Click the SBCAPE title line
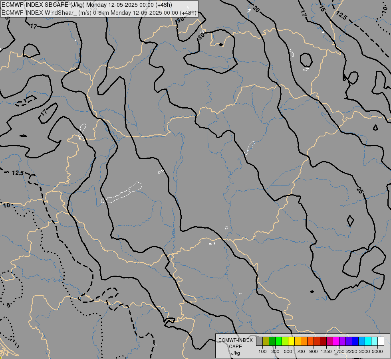 pyautogui.click(x=87, y=5)
